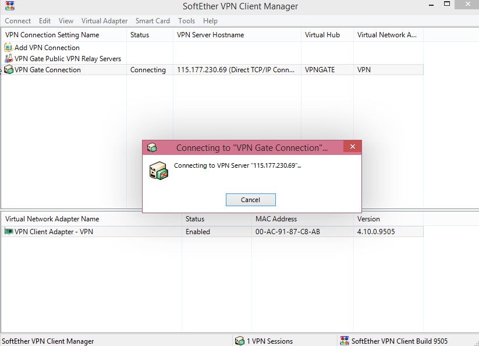Click the small icon in the connecting dialog title
This screenshot has height=346, width=479.
click(152, 147)
